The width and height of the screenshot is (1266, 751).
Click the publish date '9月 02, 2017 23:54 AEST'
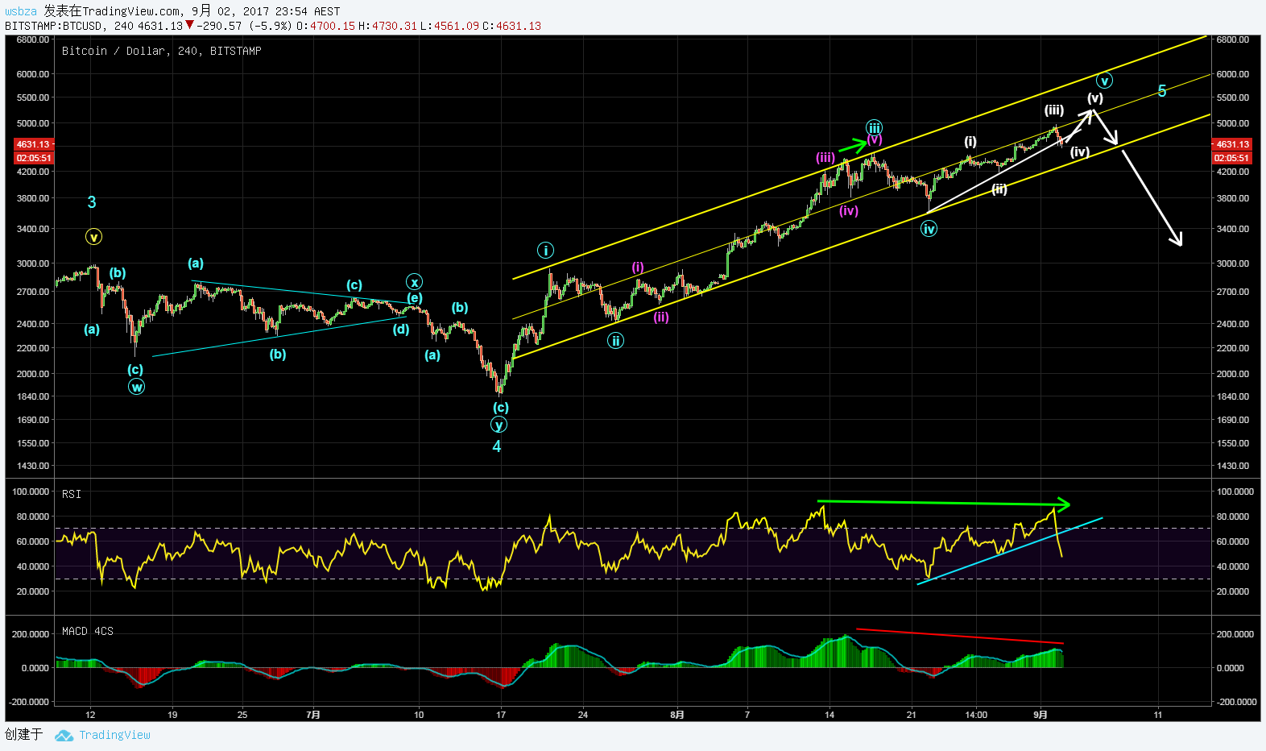(266, 11)
